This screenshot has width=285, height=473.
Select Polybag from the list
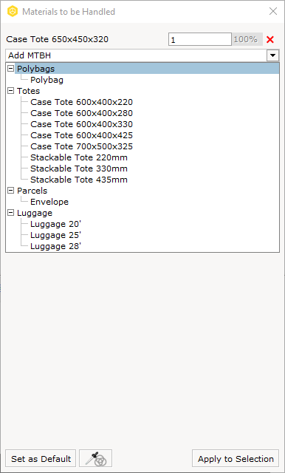(47, 80)
